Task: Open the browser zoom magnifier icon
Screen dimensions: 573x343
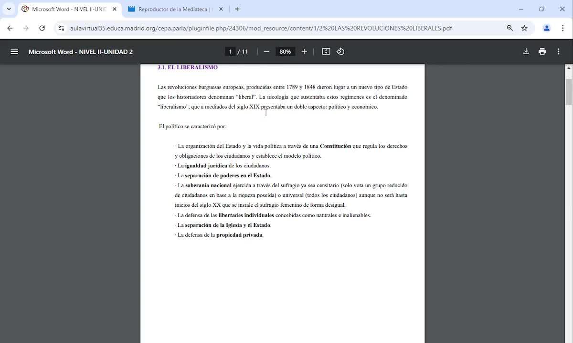Action: 510,28
